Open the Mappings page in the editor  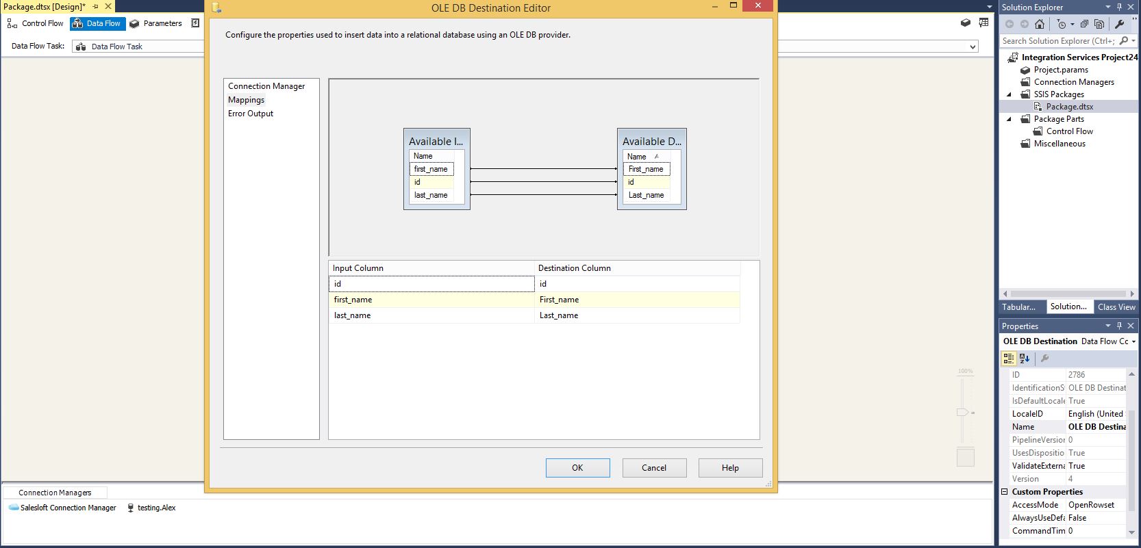click(246, 100)
